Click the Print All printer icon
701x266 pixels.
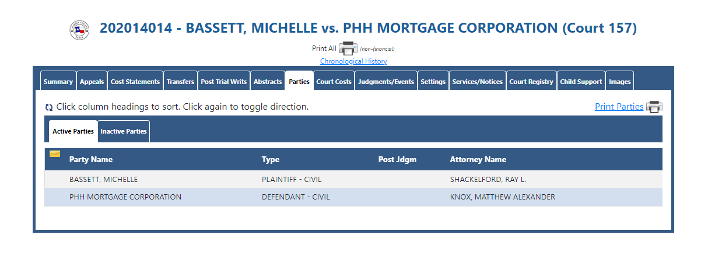(348, 48)
